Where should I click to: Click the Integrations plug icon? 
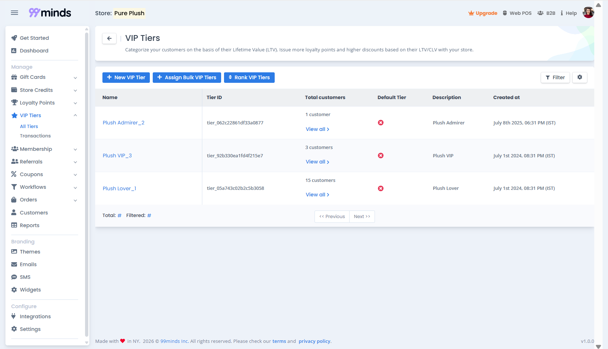pos(13,316)
